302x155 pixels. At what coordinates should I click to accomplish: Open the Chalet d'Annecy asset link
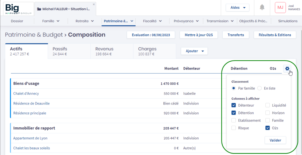coord(26,94)
